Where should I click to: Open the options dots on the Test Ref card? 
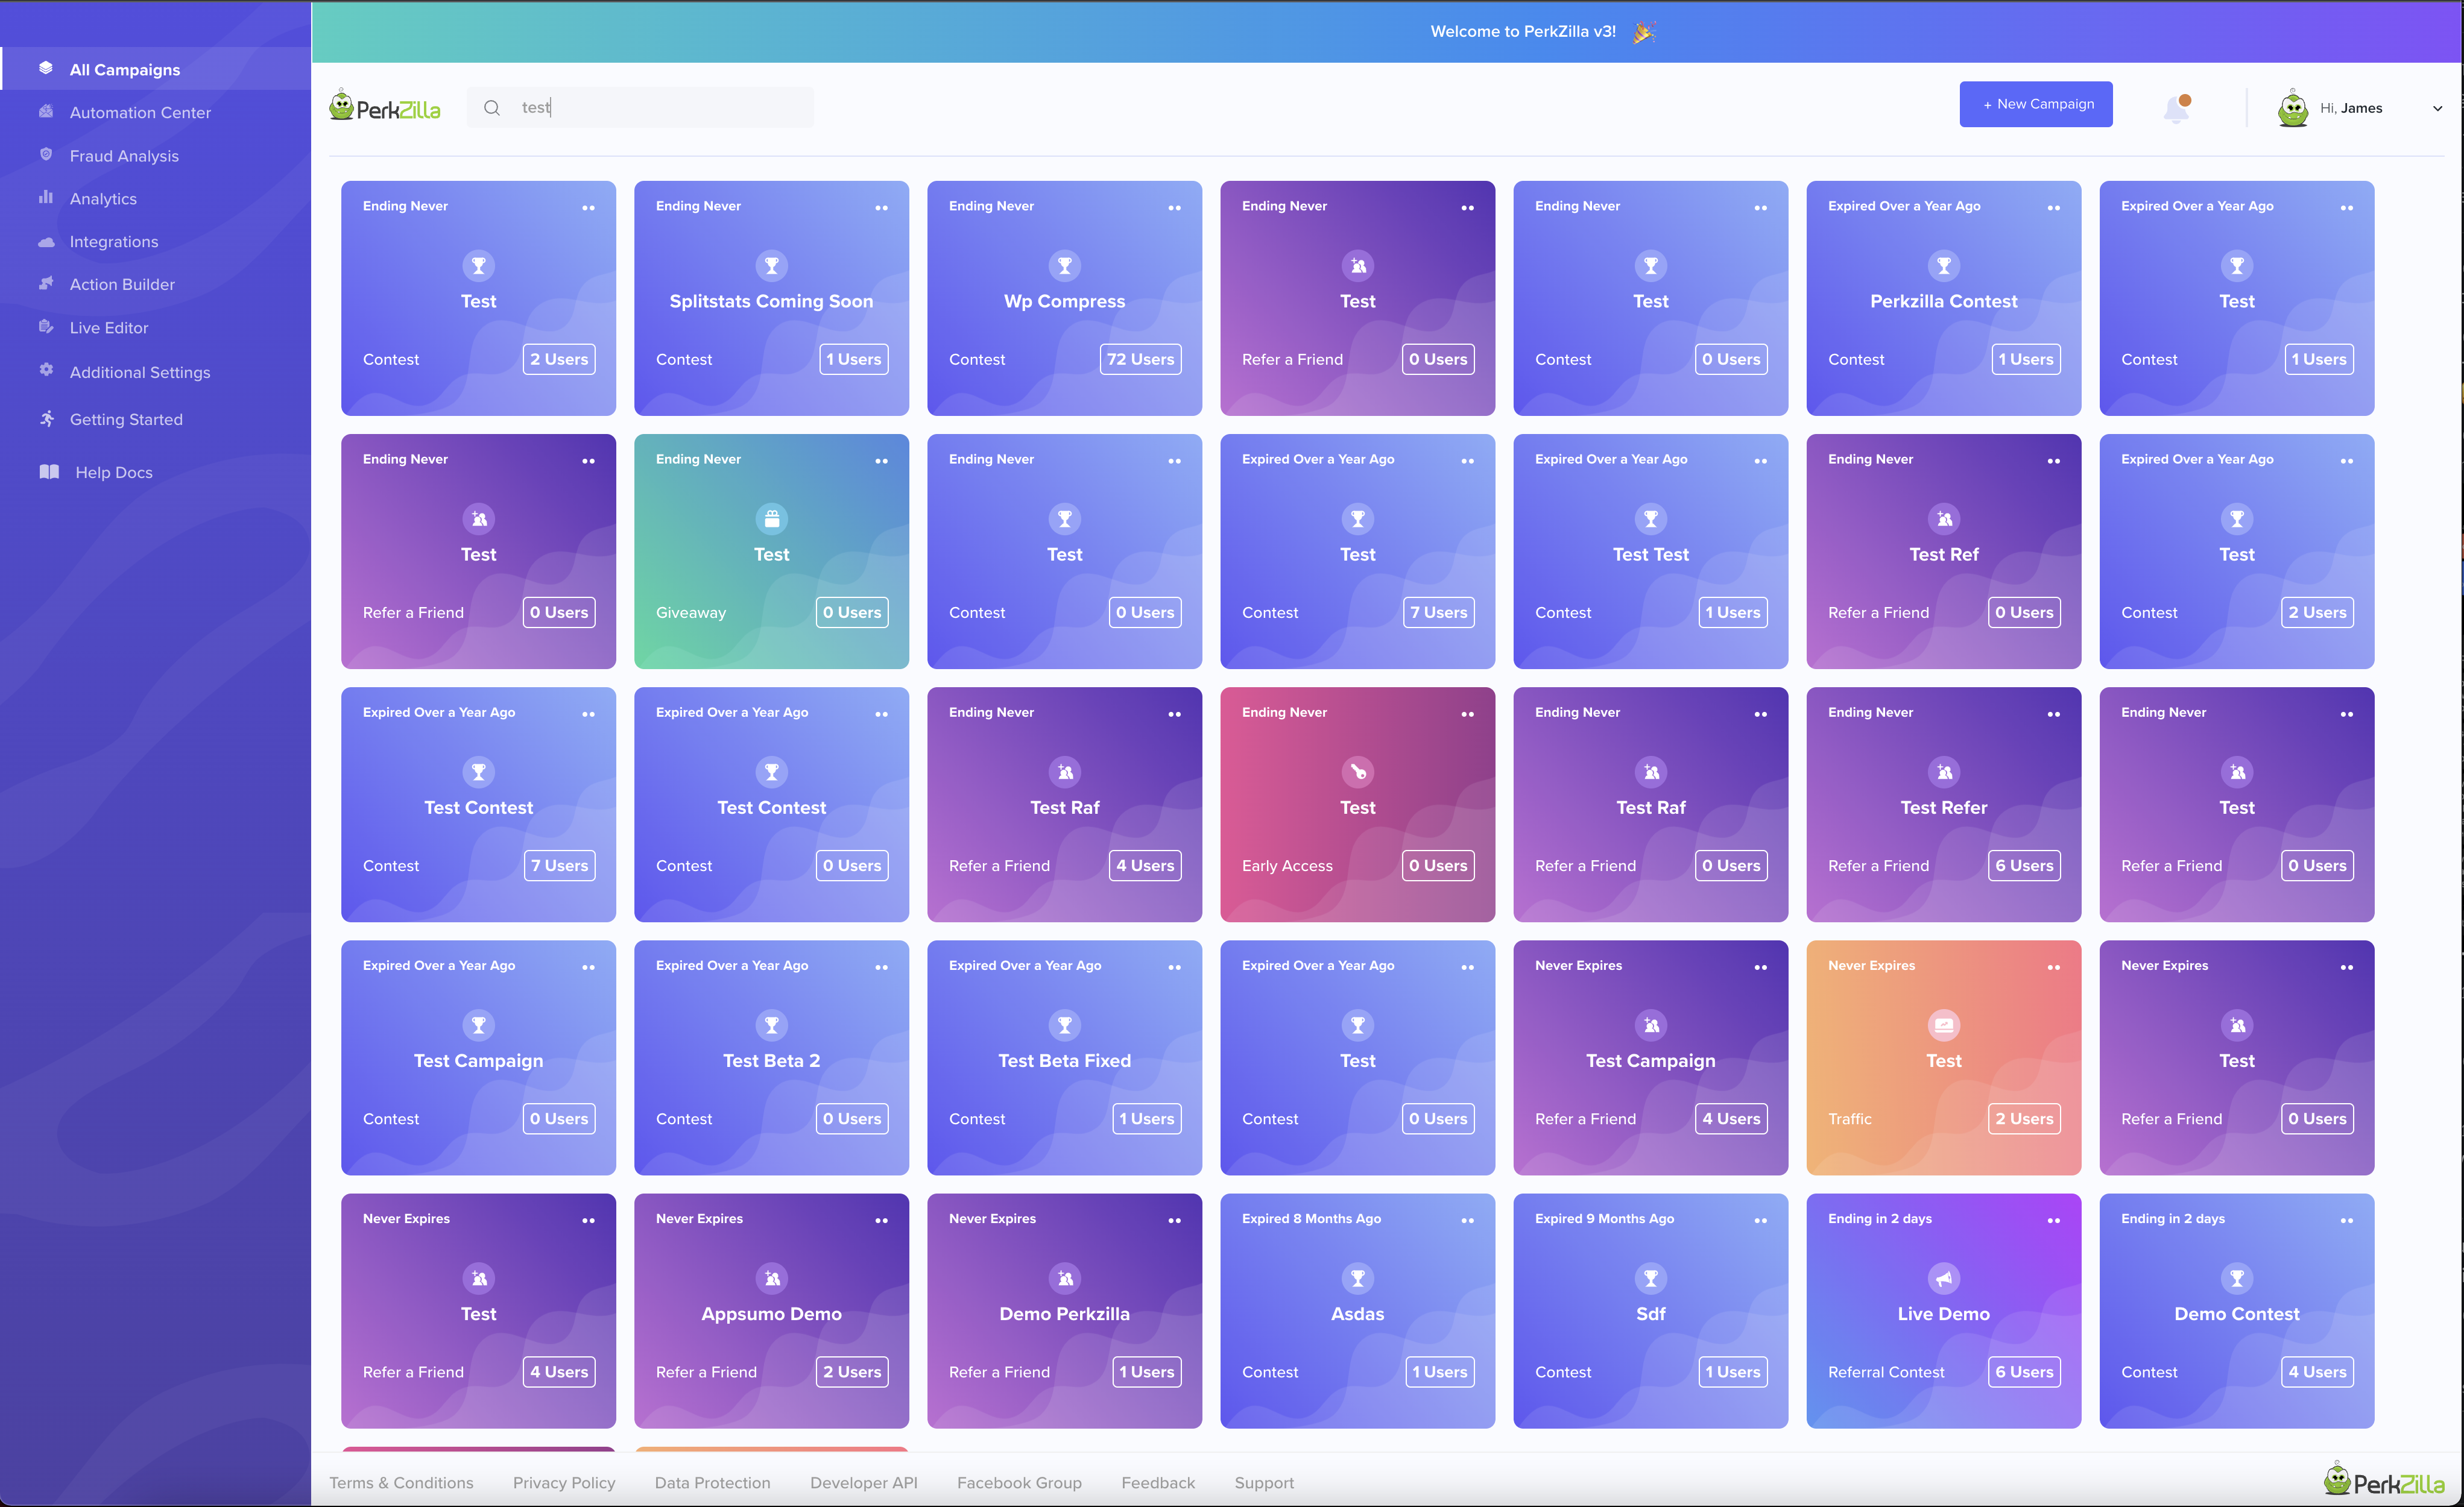[2053, 461]
